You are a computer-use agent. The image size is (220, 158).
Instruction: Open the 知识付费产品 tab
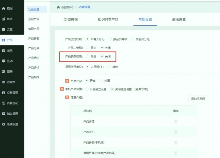point(108,20)
